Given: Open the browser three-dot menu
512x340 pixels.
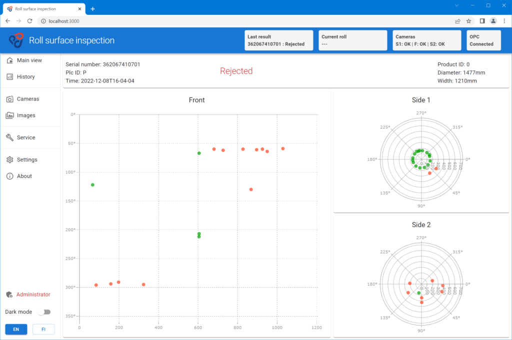Looking at the screenshot, I should 504,21.
